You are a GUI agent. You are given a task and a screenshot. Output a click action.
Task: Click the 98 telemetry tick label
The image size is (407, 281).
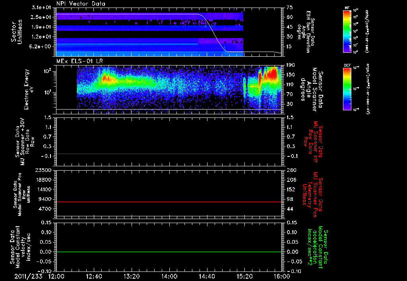pyautogui.click(x=290, y=199)
